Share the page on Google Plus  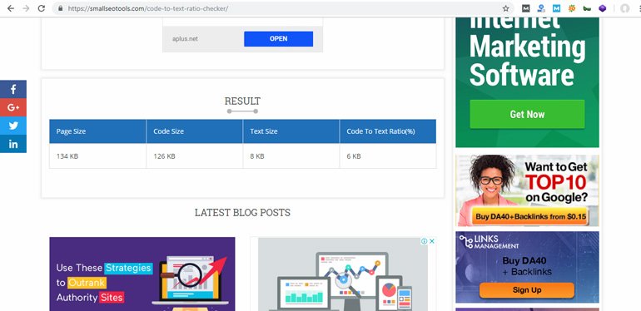click(x=13, y=107)
